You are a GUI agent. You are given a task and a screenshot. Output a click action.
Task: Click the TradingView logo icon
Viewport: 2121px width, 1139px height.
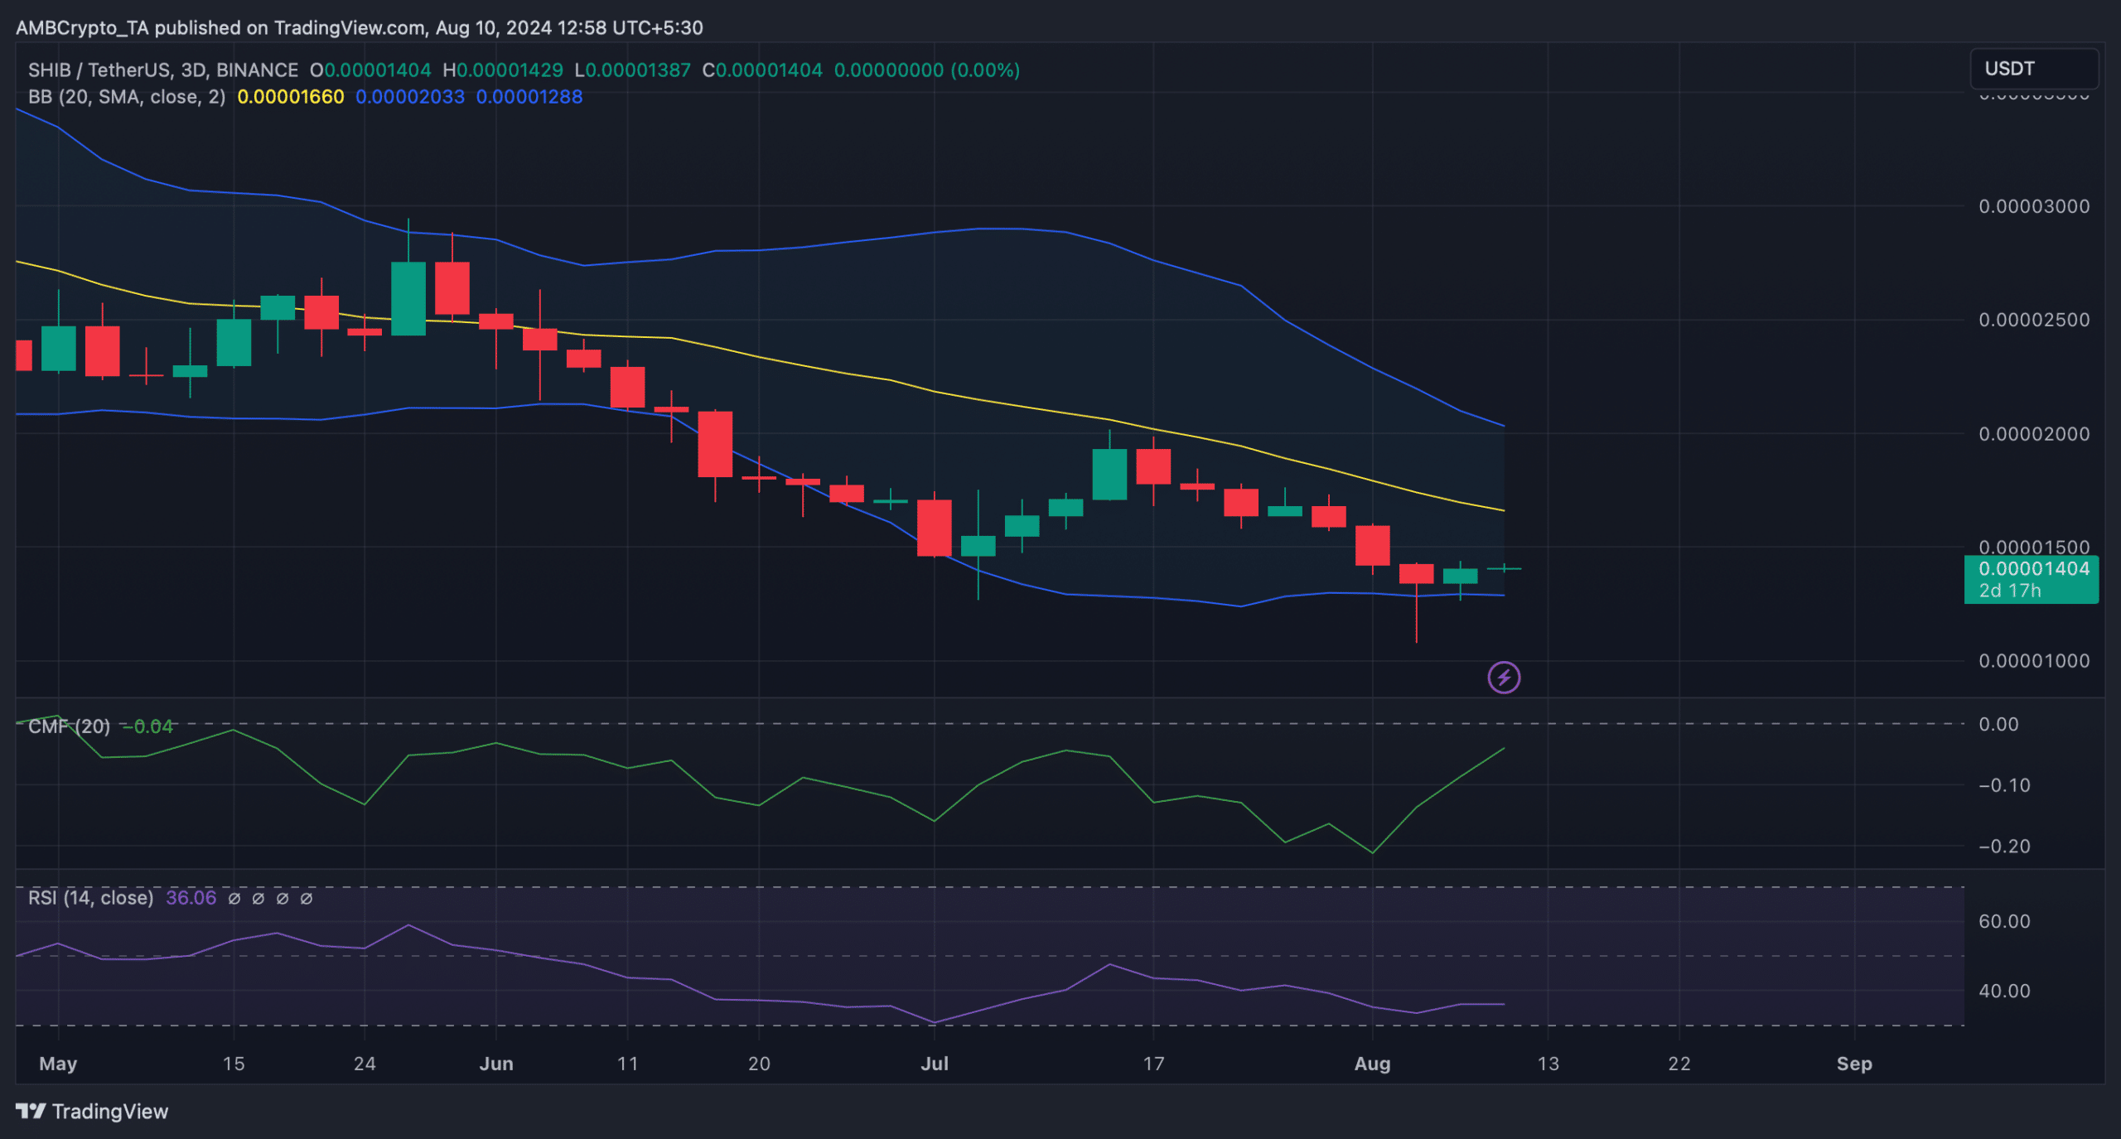(31, 1111)
